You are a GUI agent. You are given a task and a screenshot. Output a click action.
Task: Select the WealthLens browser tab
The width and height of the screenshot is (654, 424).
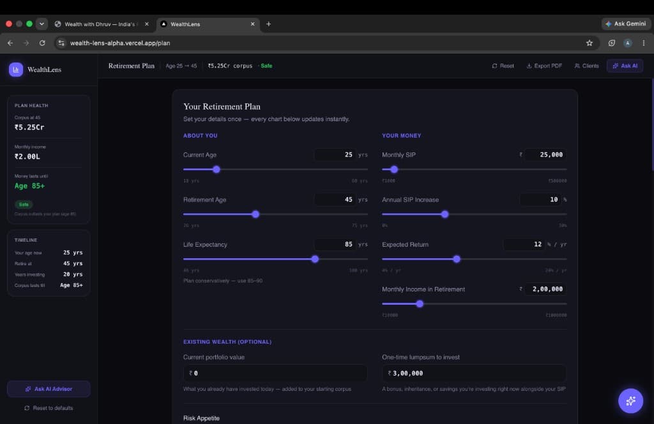(x=208, y=24)
